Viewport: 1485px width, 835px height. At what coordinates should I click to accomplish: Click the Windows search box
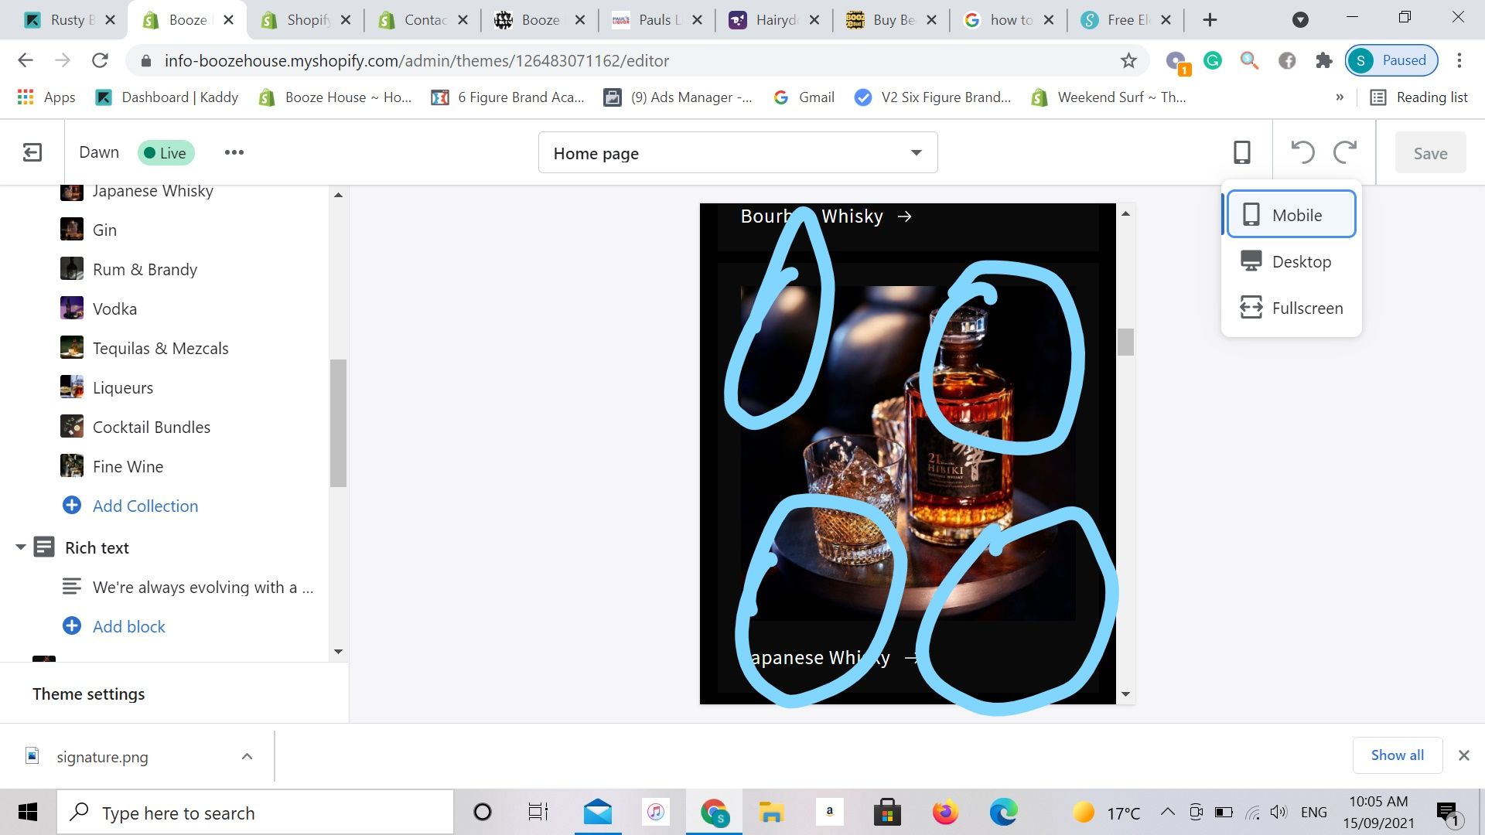255,813
